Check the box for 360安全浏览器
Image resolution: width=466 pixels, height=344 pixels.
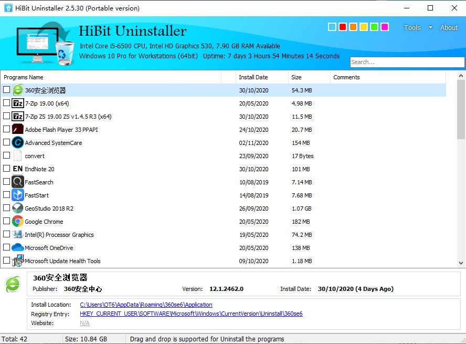tap(6, 89)
